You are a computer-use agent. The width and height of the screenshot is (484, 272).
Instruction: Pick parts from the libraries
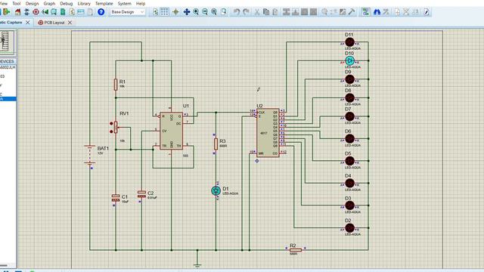(x=324, y=12)
